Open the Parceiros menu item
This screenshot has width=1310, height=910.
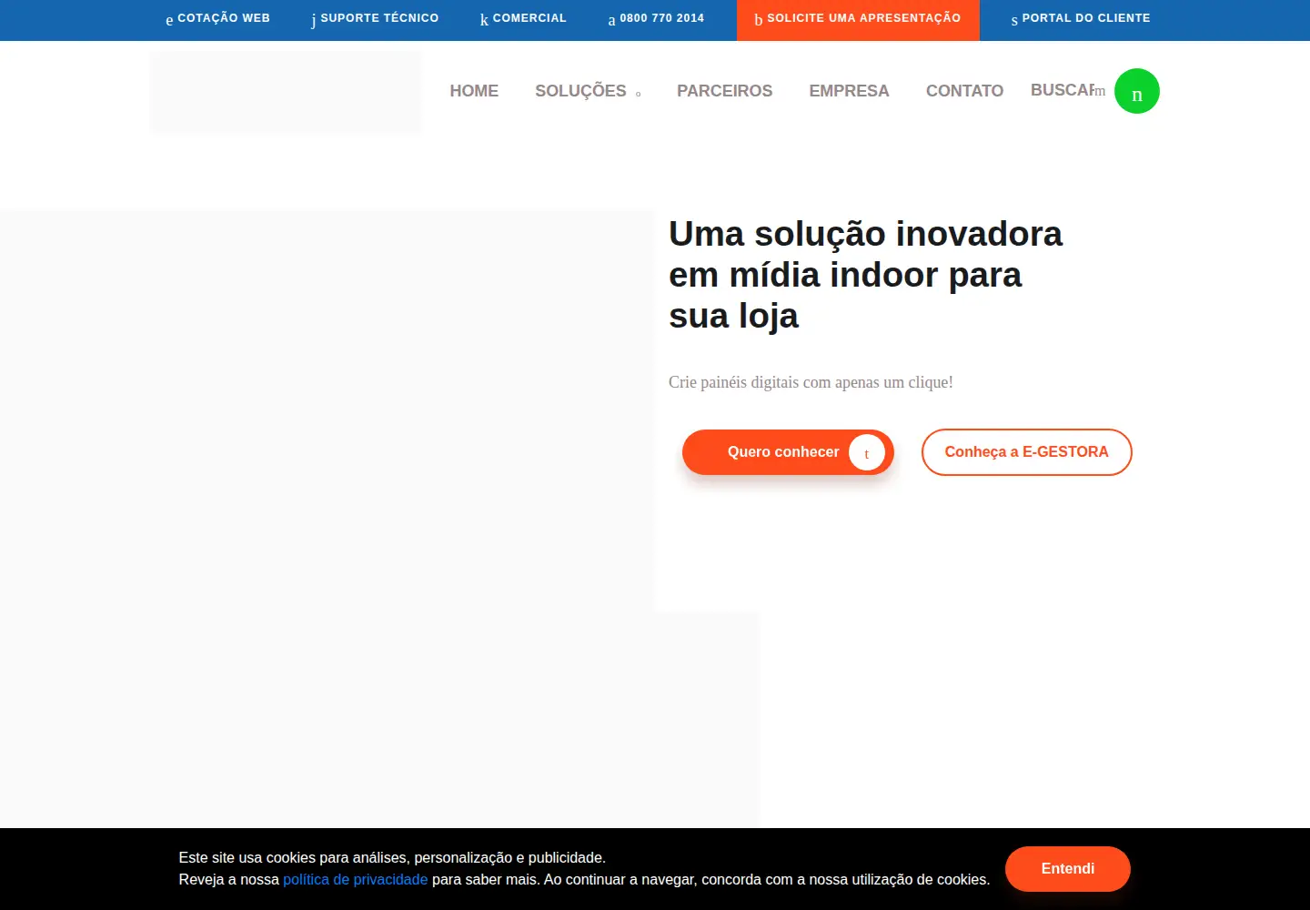pyautogui.click(x=724, y=91)
